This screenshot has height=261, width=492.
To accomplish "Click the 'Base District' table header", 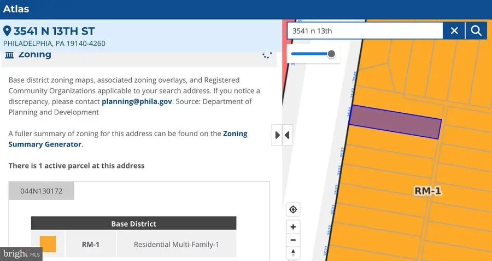I will (x=134, y=223).
